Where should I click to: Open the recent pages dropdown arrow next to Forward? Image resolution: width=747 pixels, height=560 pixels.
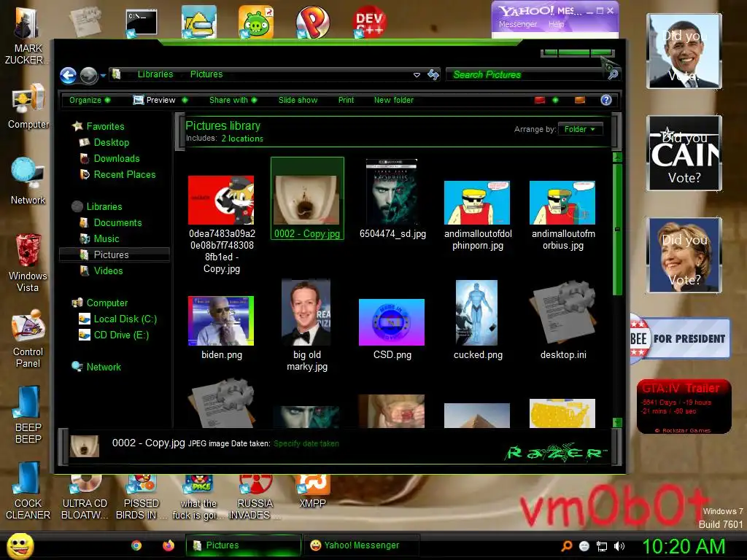(103, 75)
